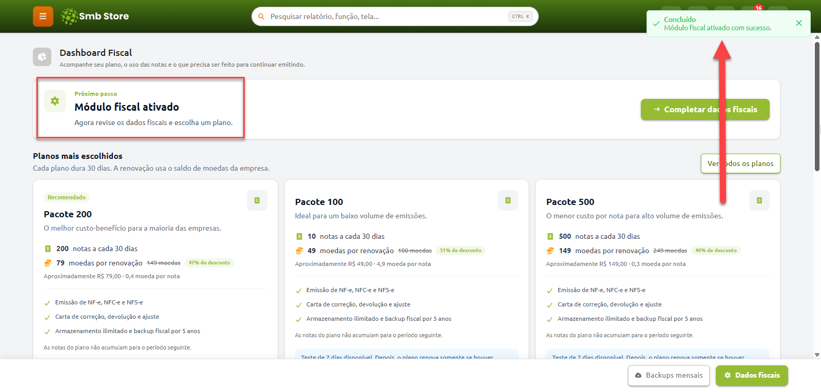The height and width of the screenshot is (392, 821).
Task: Click the document icon on the Pacote 500 card
Action: (759, 200)
